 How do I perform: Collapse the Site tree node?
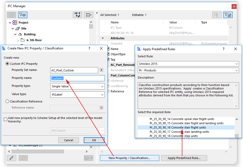[x=13, y=28]
